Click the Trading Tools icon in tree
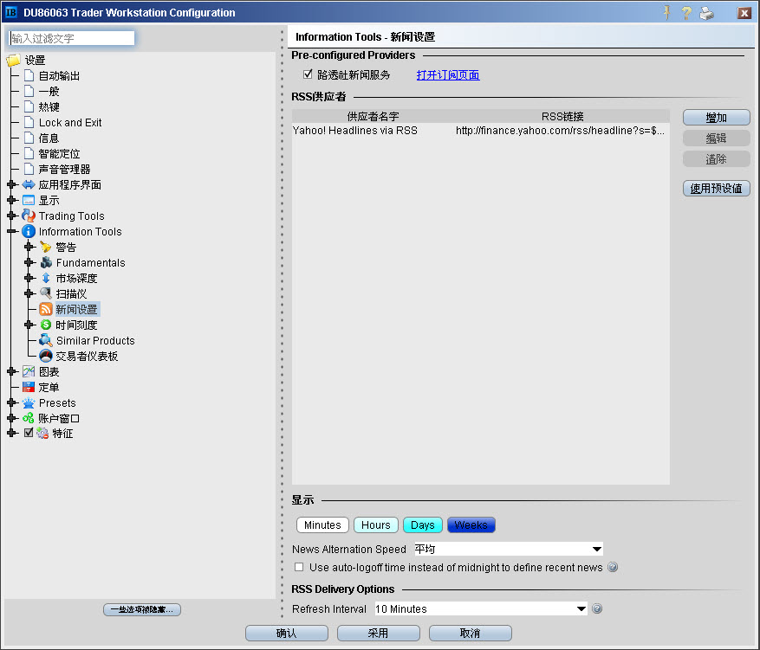 [29, 216]
